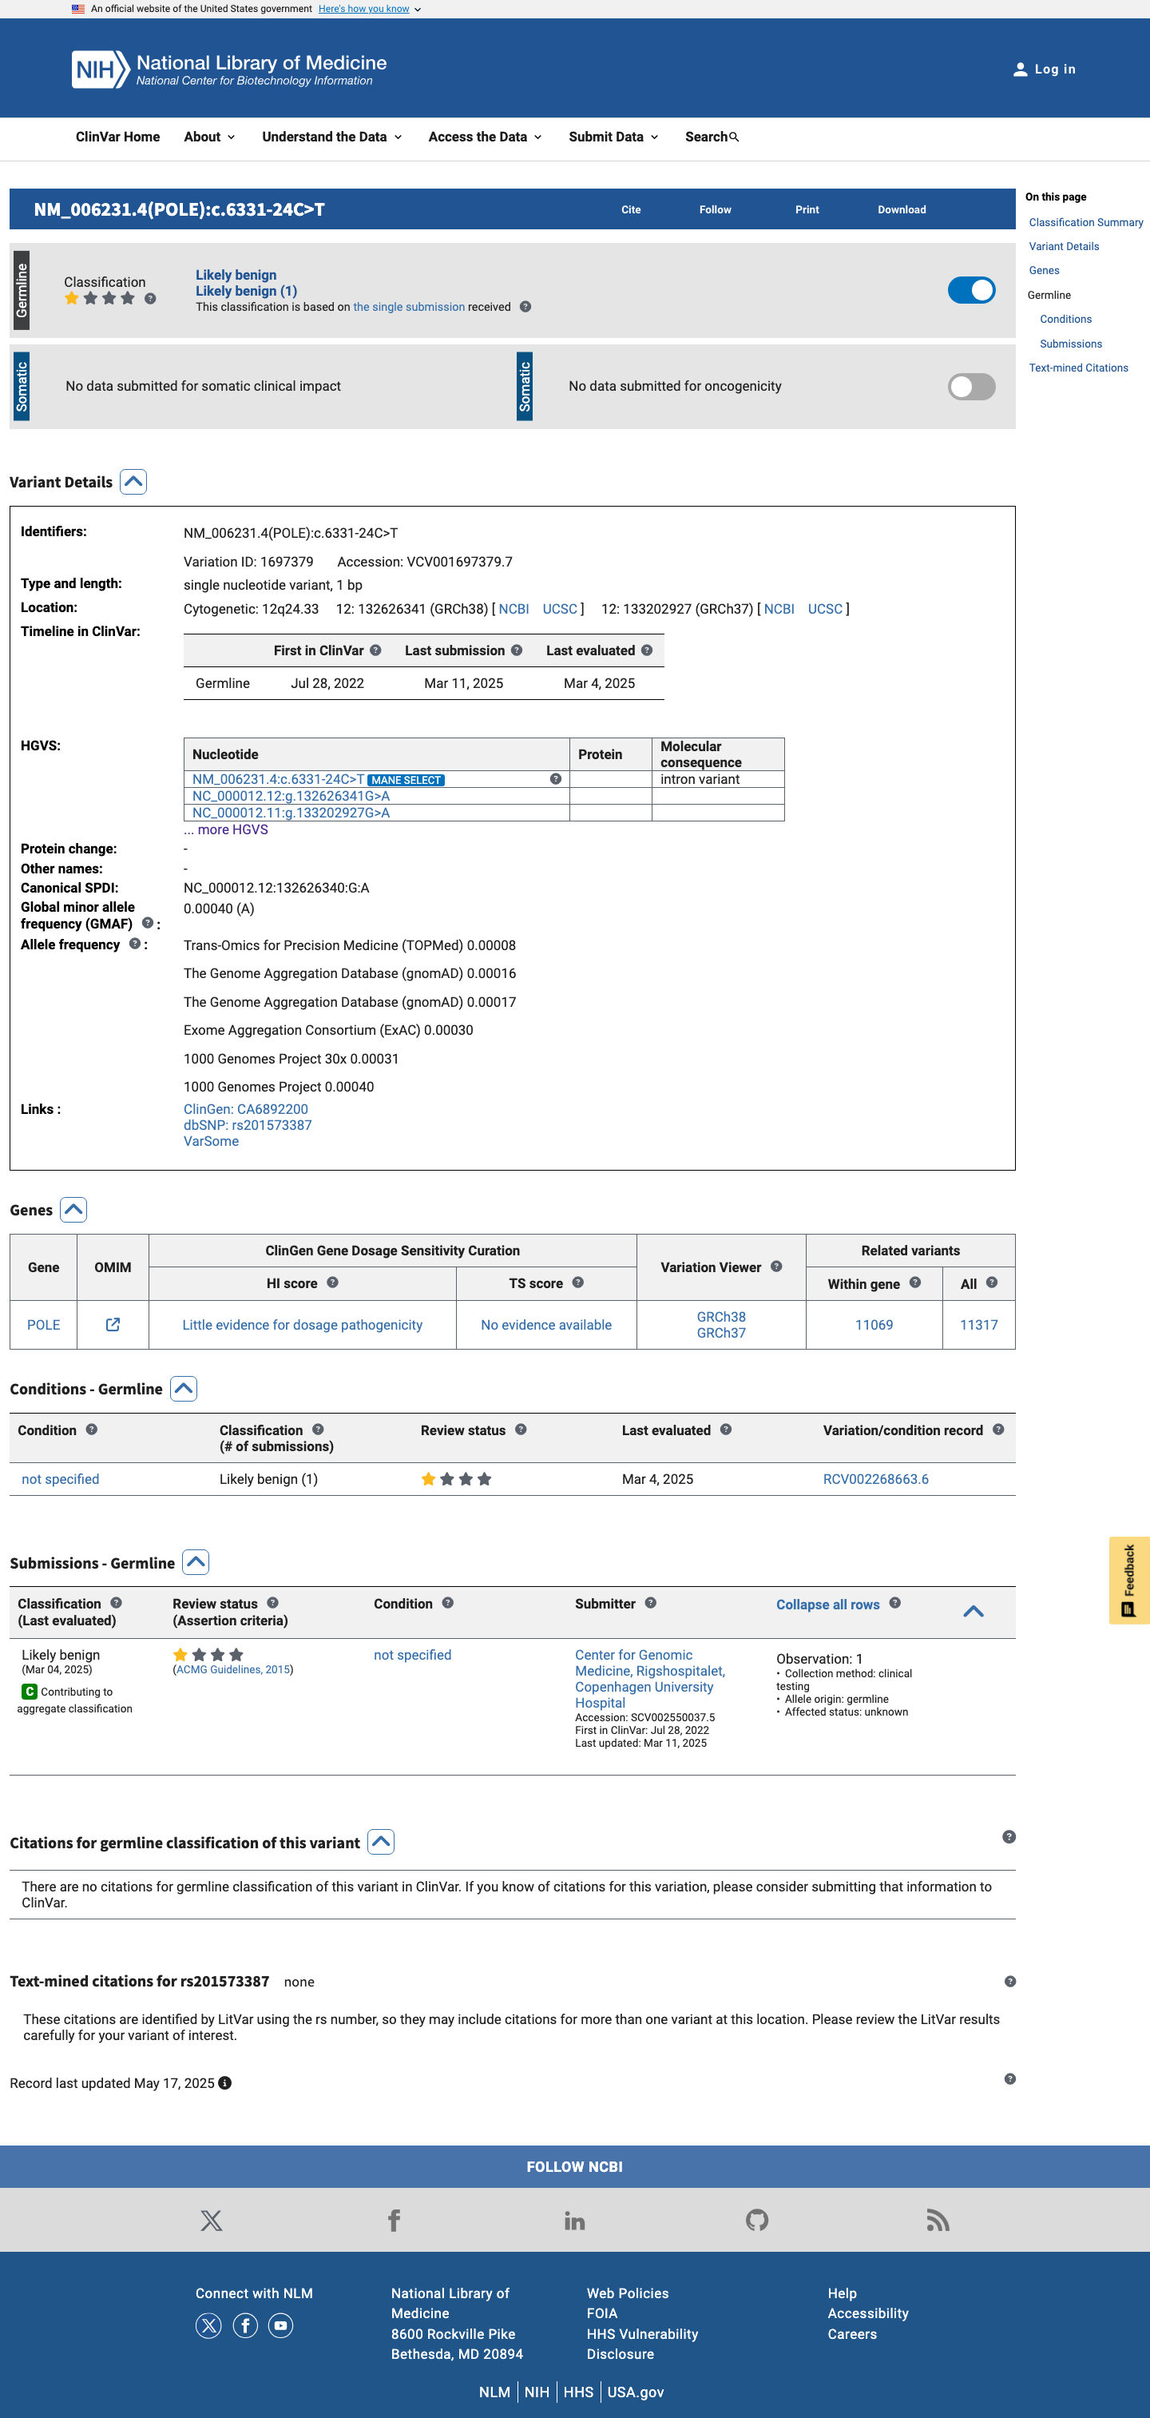Click help icon next to Last evaluated in the timeline
Screen dimensions: 1150x2418
pos(647,650)
